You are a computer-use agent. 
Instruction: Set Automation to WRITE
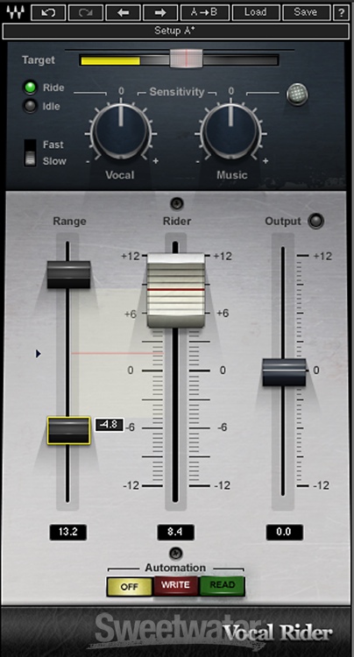175,586
